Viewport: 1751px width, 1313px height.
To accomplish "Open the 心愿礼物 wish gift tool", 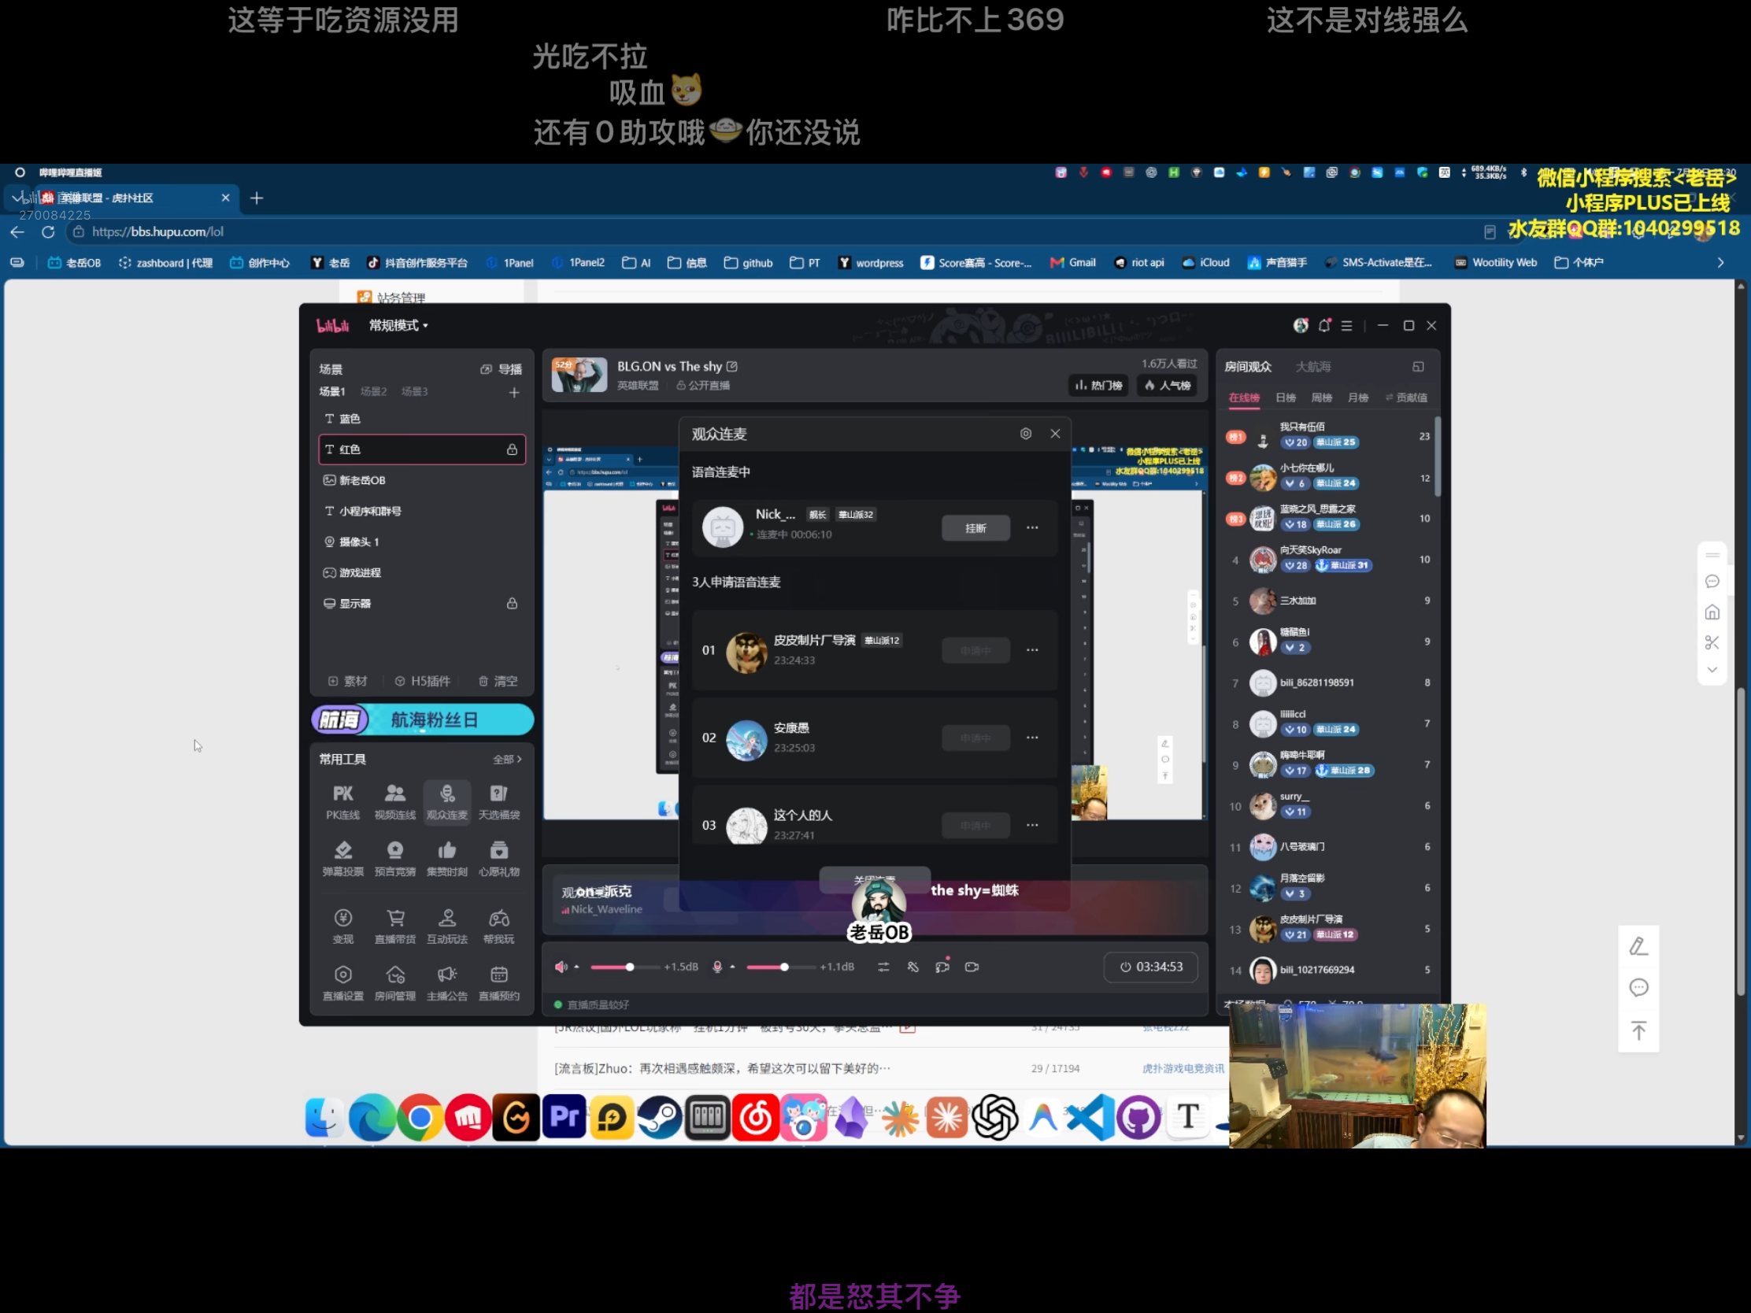I will [x=498, y=858].
